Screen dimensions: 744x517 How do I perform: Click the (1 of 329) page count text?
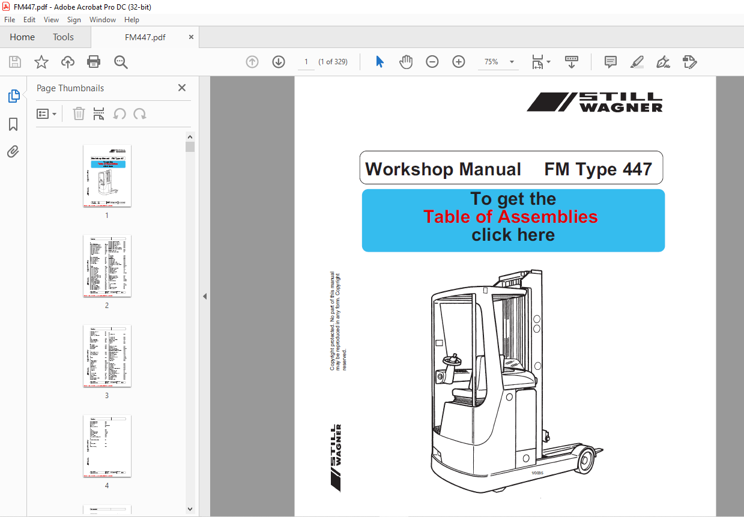coord(333,62)
